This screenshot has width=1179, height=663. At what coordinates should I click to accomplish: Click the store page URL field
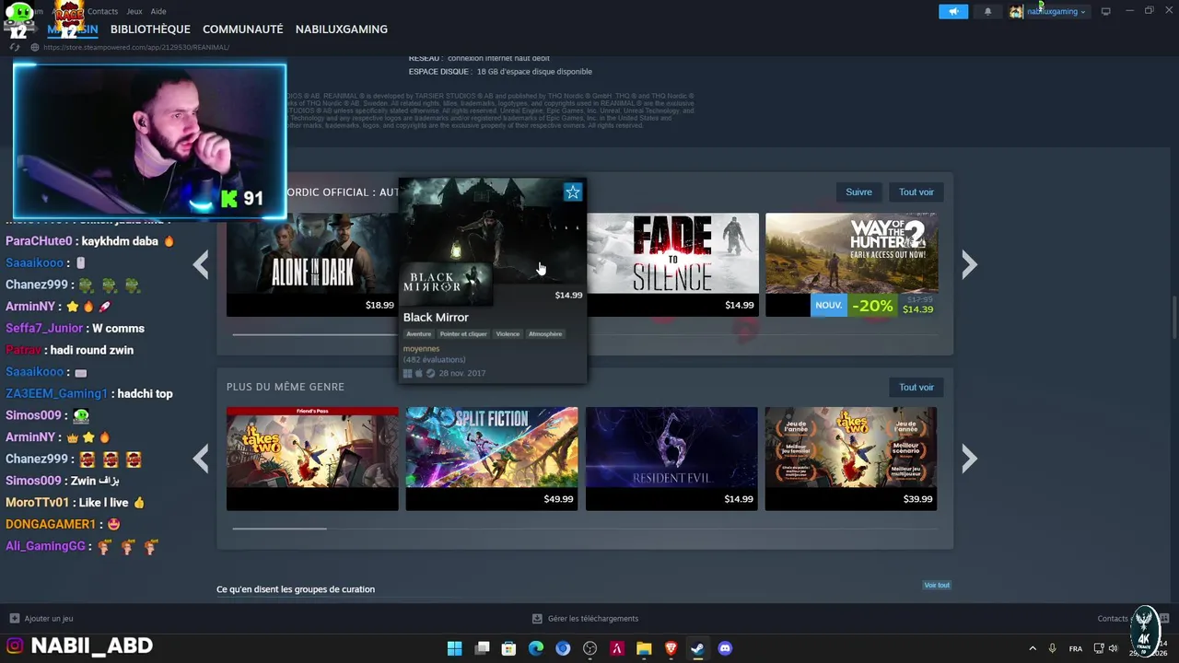click(x=136, y=47)
